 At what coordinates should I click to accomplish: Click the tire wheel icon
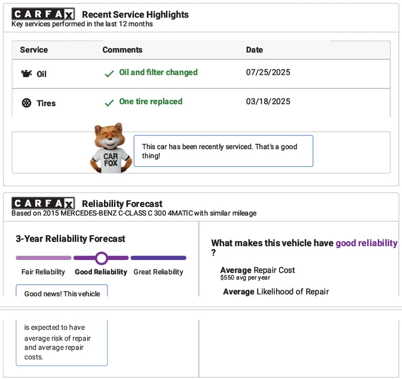pyautogui.click(x=26, y=103)
